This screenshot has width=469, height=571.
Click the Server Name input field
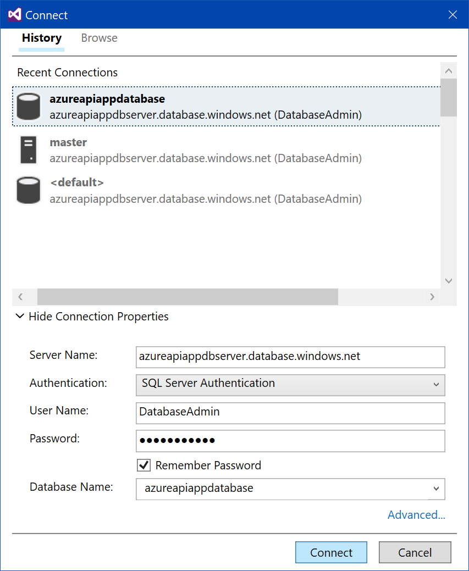290,357
